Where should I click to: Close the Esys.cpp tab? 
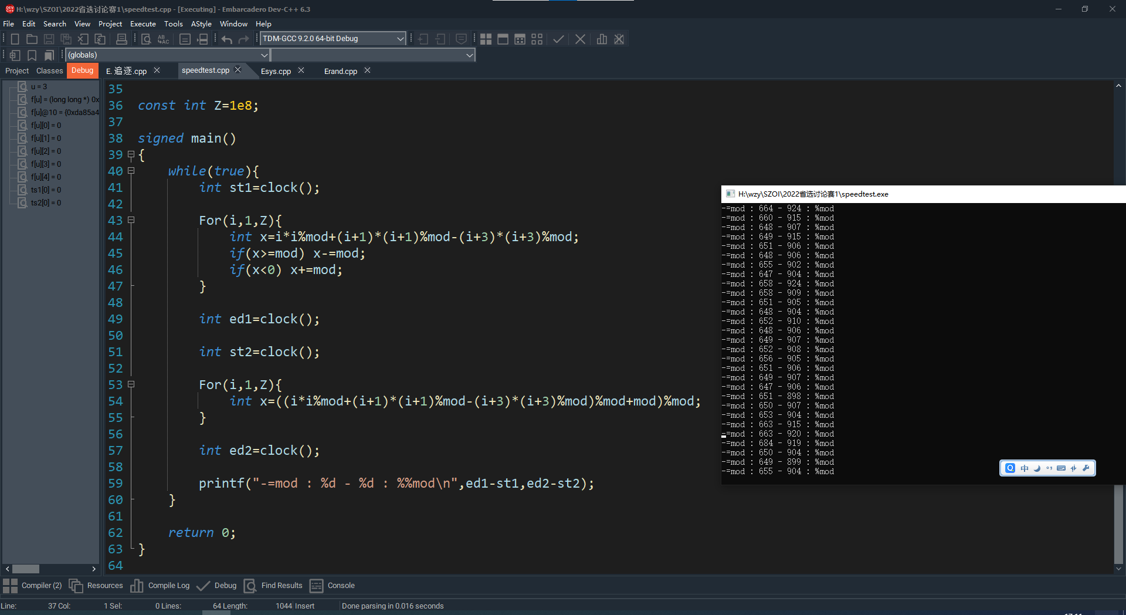pos(301,70)
